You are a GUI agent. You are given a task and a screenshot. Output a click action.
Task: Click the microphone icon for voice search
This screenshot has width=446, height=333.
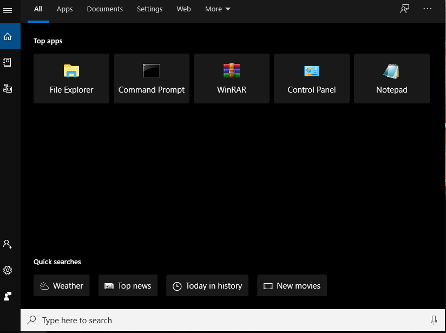click(435, 320)
